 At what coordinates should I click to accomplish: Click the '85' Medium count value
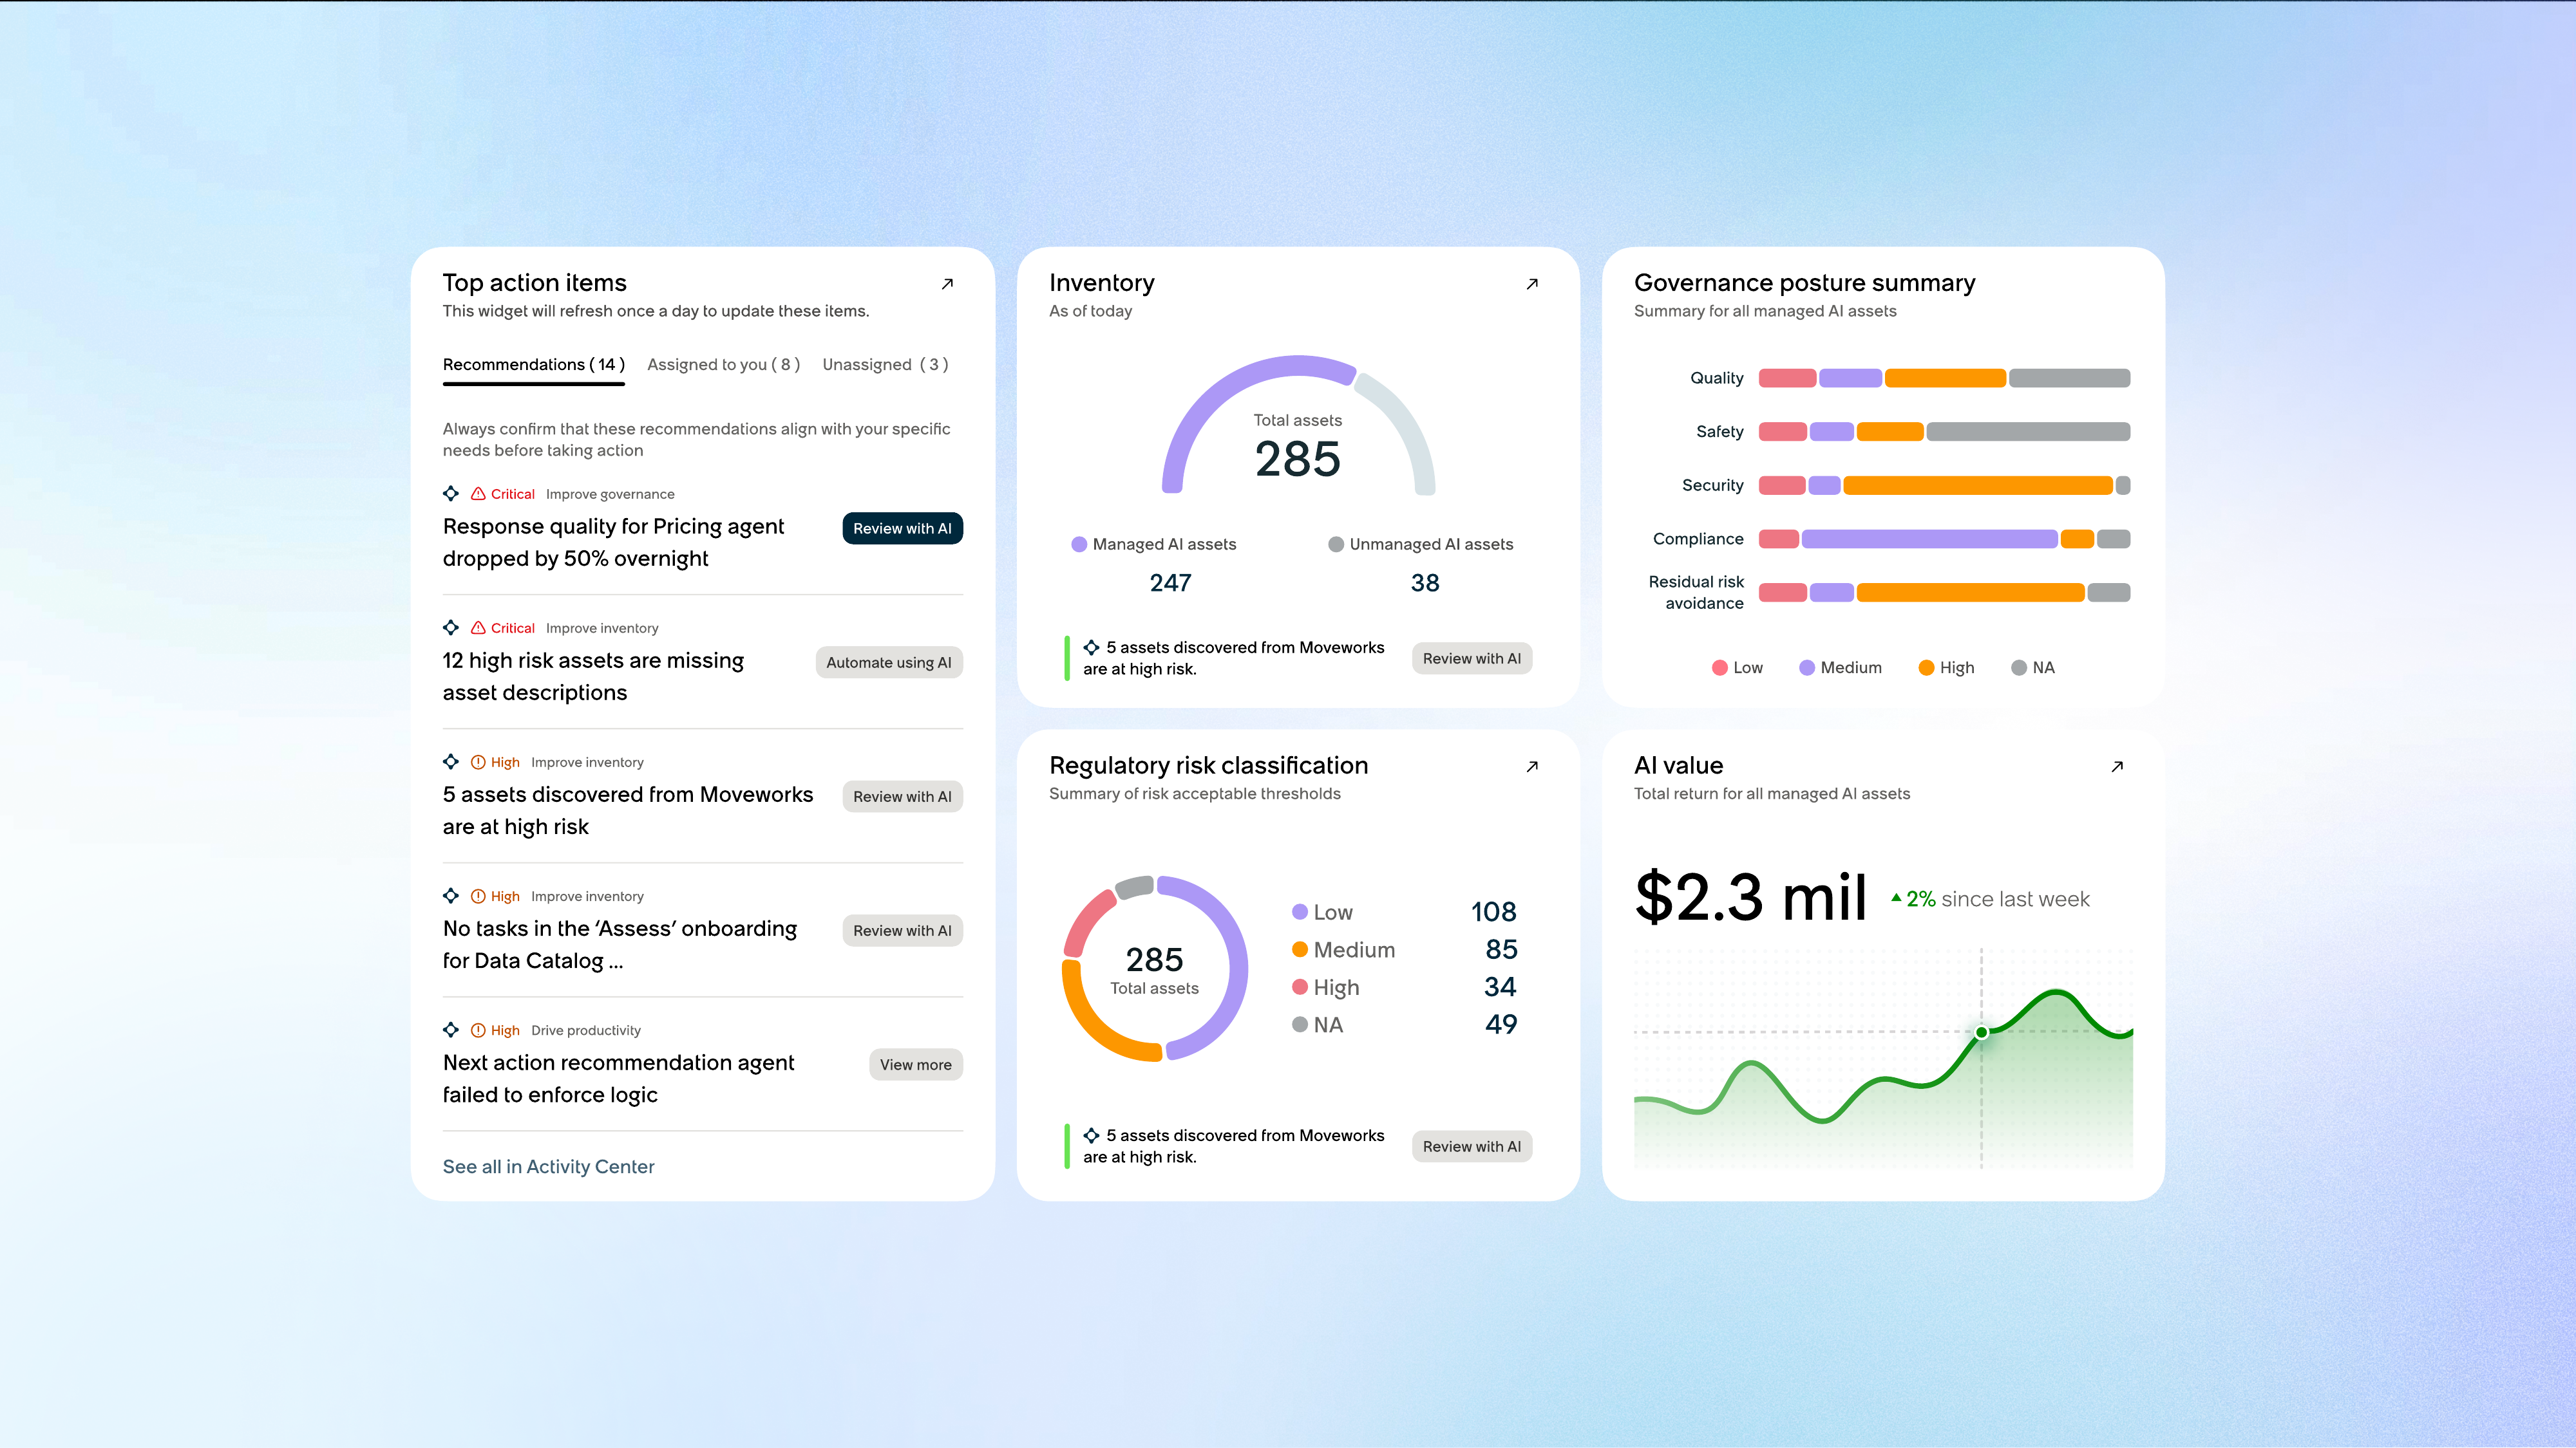tap(1501, 949)
